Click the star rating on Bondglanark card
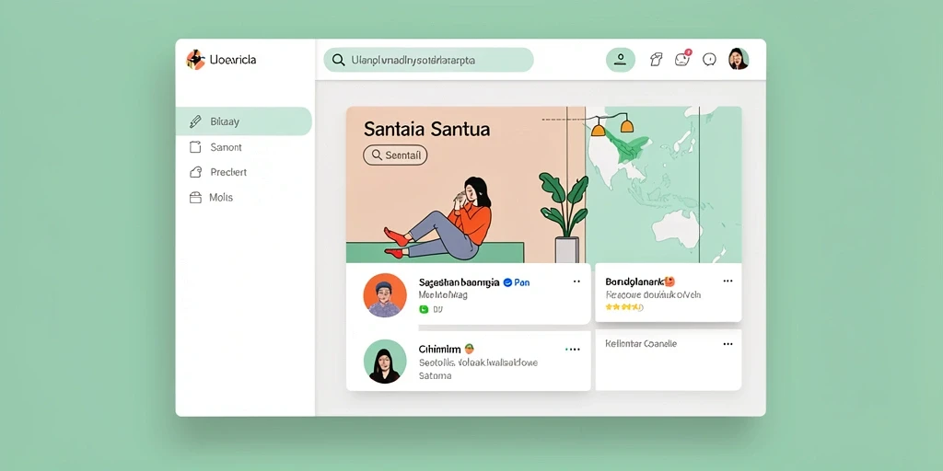 click(x=624, y=307)
